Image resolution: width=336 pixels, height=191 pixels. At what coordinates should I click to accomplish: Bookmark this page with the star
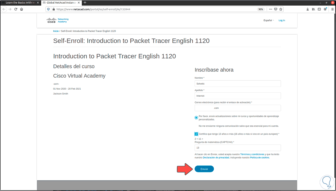pyautogui.click(x=281, y=9)
